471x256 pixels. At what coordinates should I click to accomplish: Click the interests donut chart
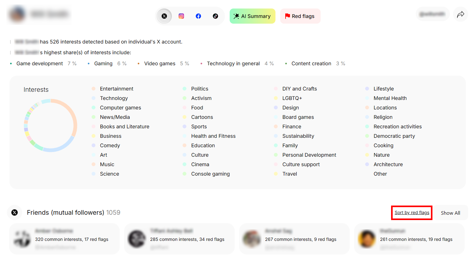point(51,125)
